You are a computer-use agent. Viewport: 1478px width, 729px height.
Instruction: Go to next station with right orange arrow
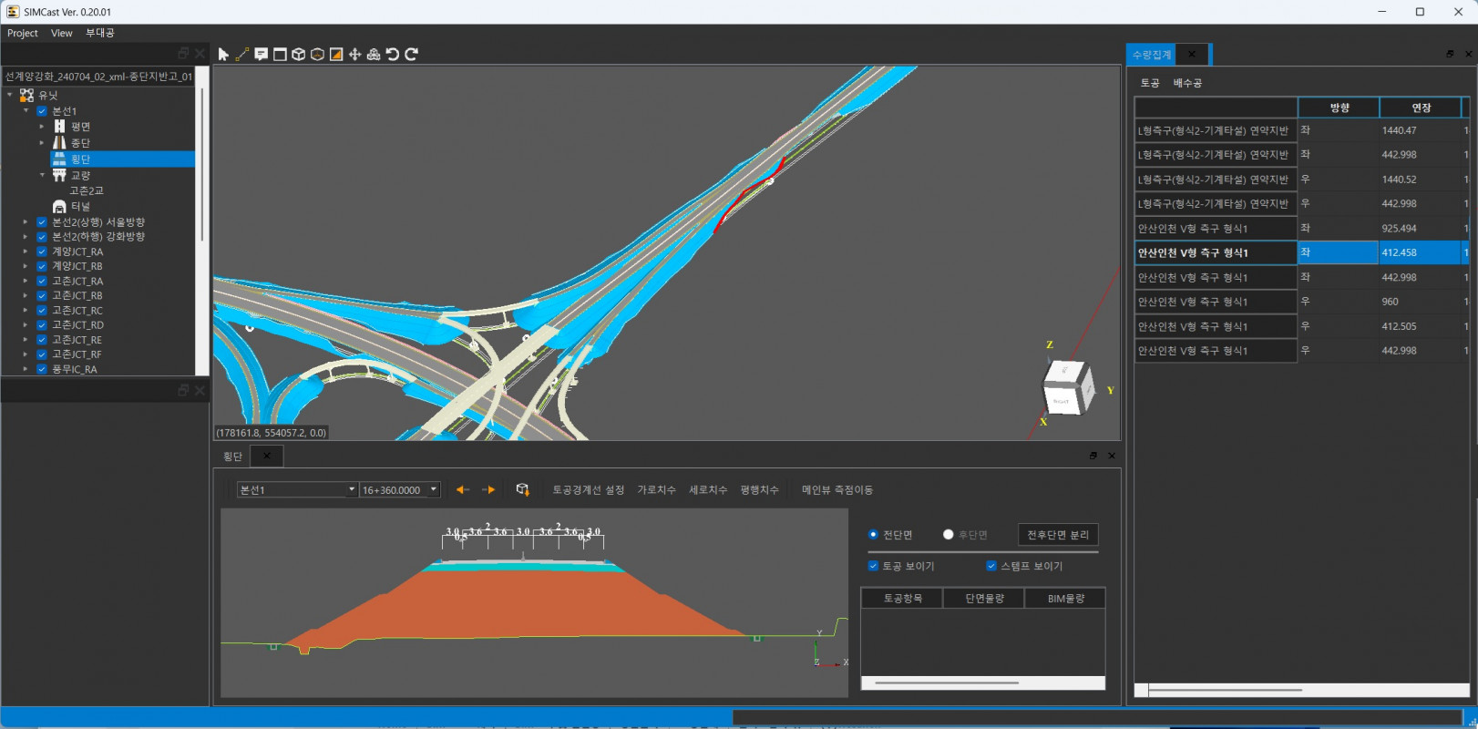tap(488, 490)
